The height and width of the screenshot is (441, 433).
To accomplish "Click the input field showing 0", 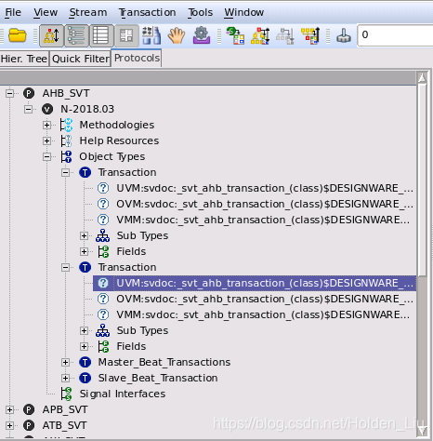I will click(395, 35).
